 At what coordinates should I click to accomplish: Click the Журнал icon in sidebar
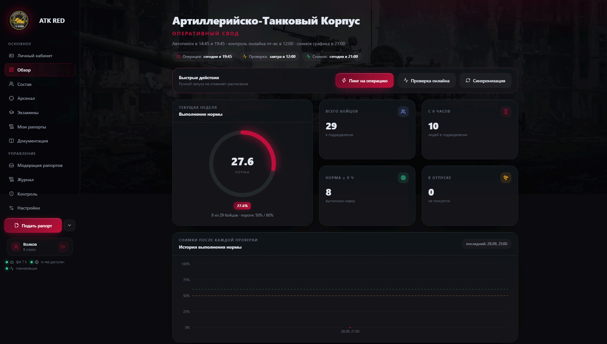click(11, 180)
